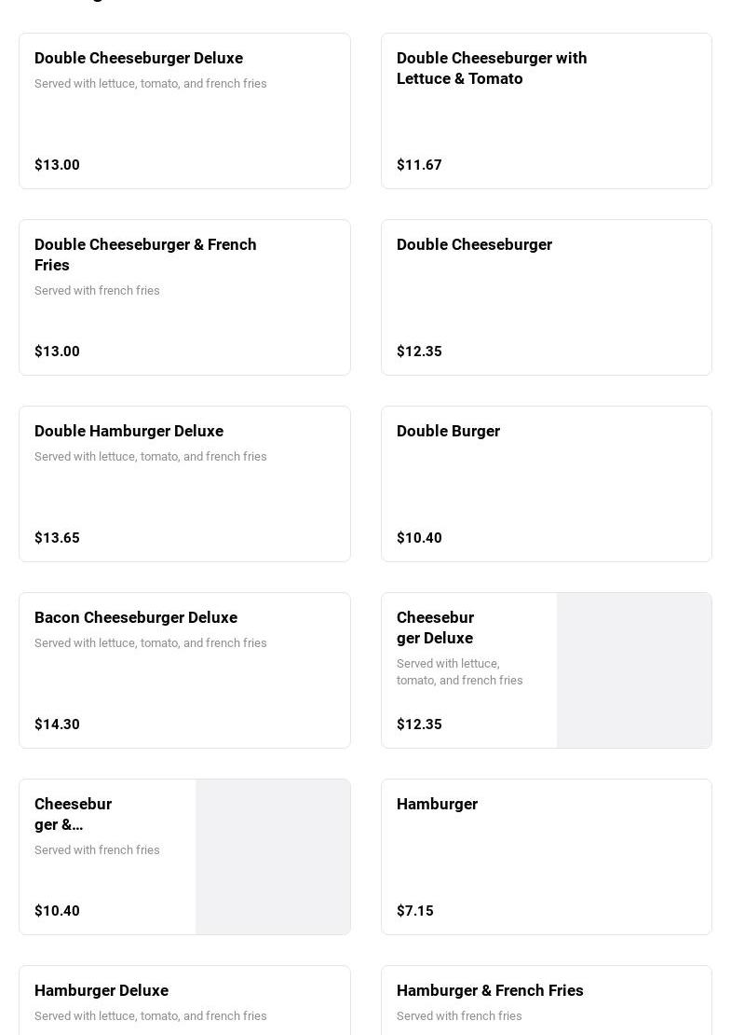Click the Cheeseburger Deluxe title text
This screenshot has width=731, height=1035.
click(435, 628)
